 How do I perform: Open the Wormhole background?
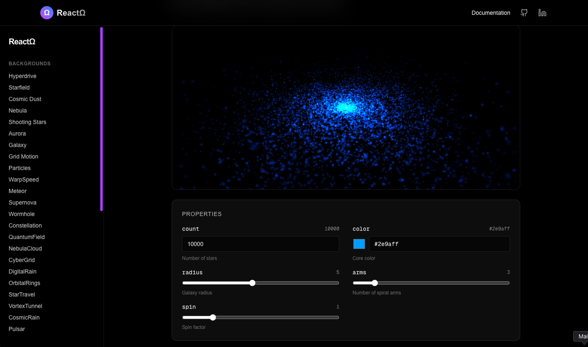pos(21,214)
